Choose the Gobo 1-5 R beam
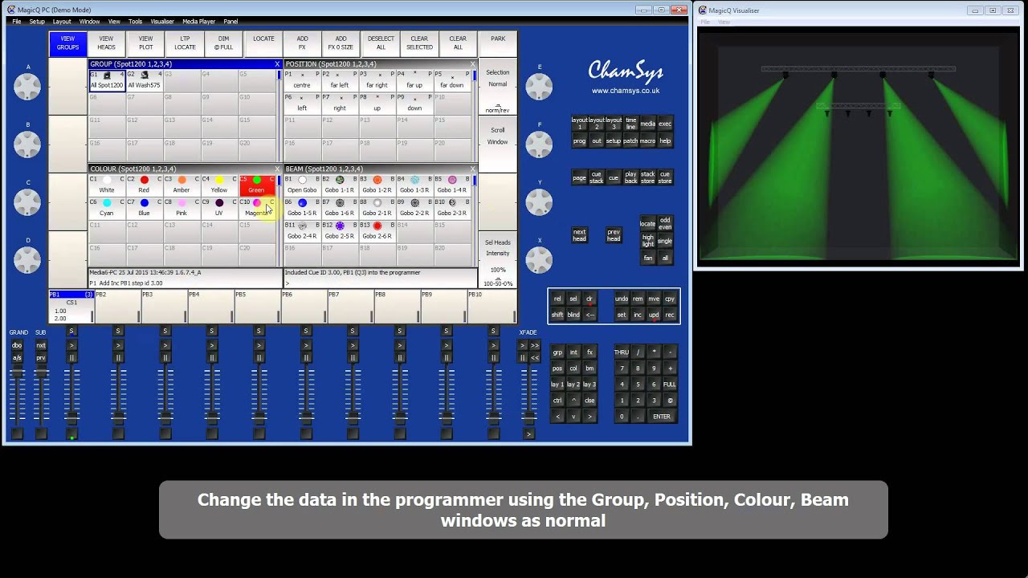Screen dimensions: 1028x578 pyautogui.click(x=302, y=208)
